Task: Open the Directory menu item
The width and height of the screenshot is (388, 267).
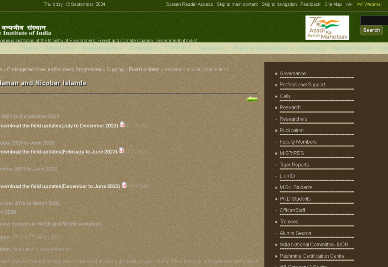Action: [312, 48]
